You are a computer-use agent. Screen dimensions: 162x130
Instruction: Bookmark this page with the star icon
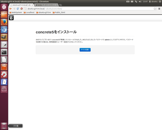tap(155, 9)
